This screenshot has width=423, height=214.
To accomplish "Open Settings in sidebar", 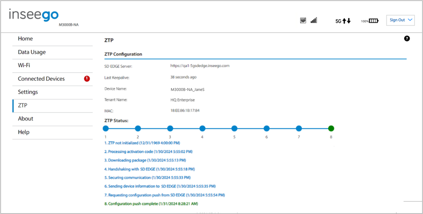I will [52, 92].
